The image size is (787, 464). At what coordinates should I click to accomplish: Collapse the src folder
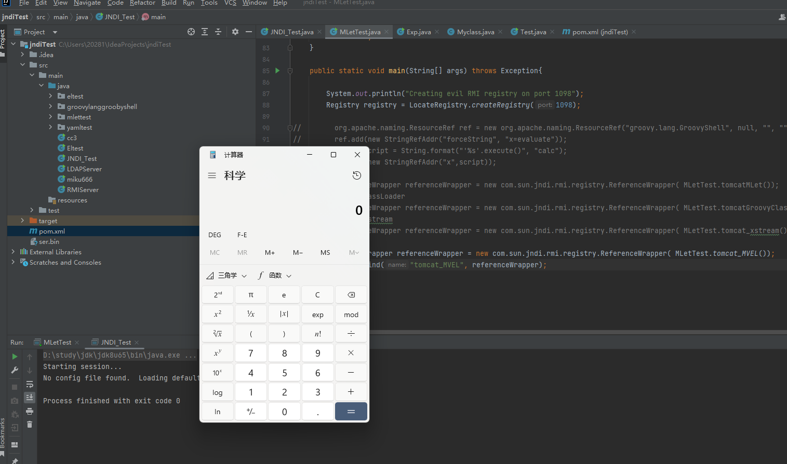[22, 65]
